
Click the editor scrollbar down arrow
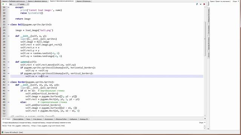pos(205,115)
